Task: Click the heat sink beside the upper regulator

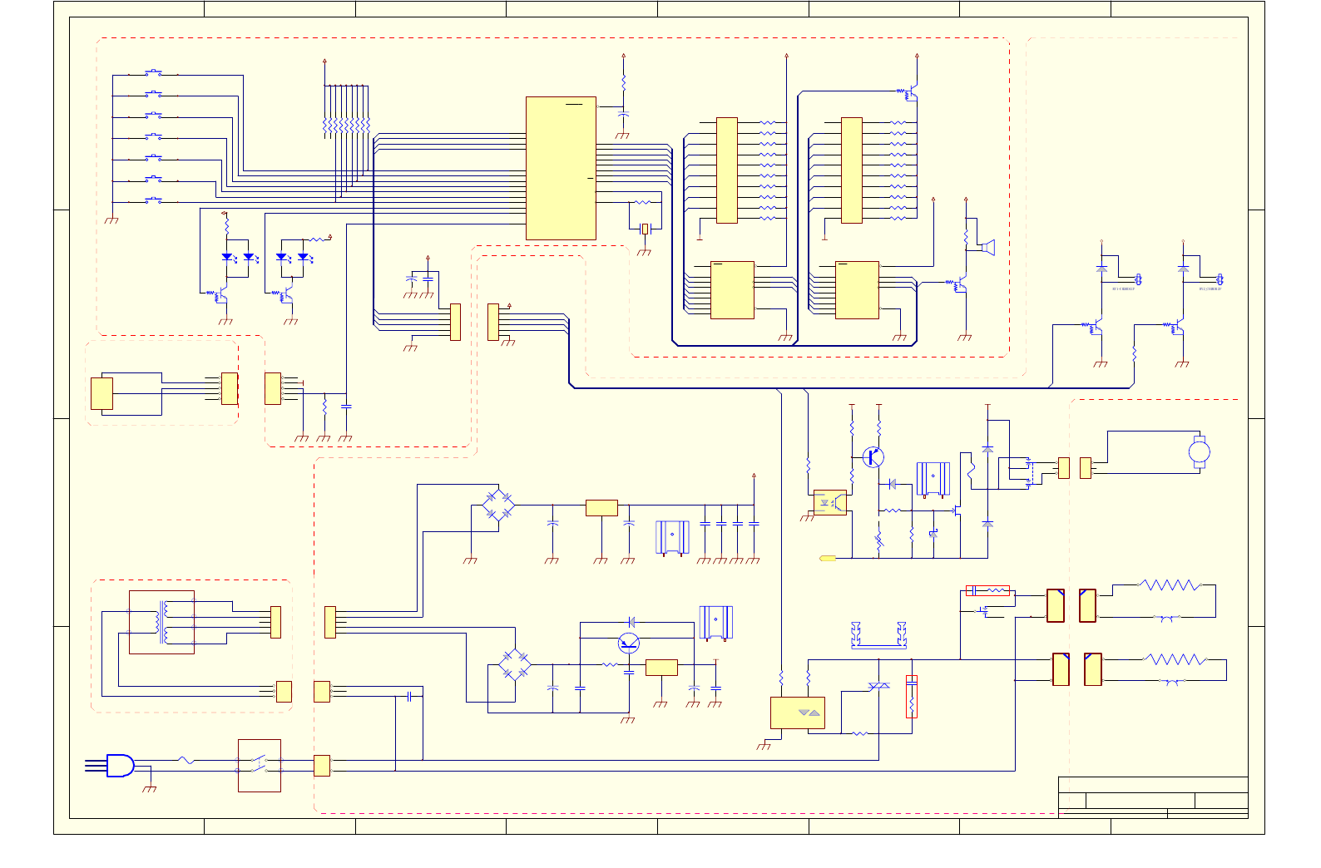Action: coord(672,537)
